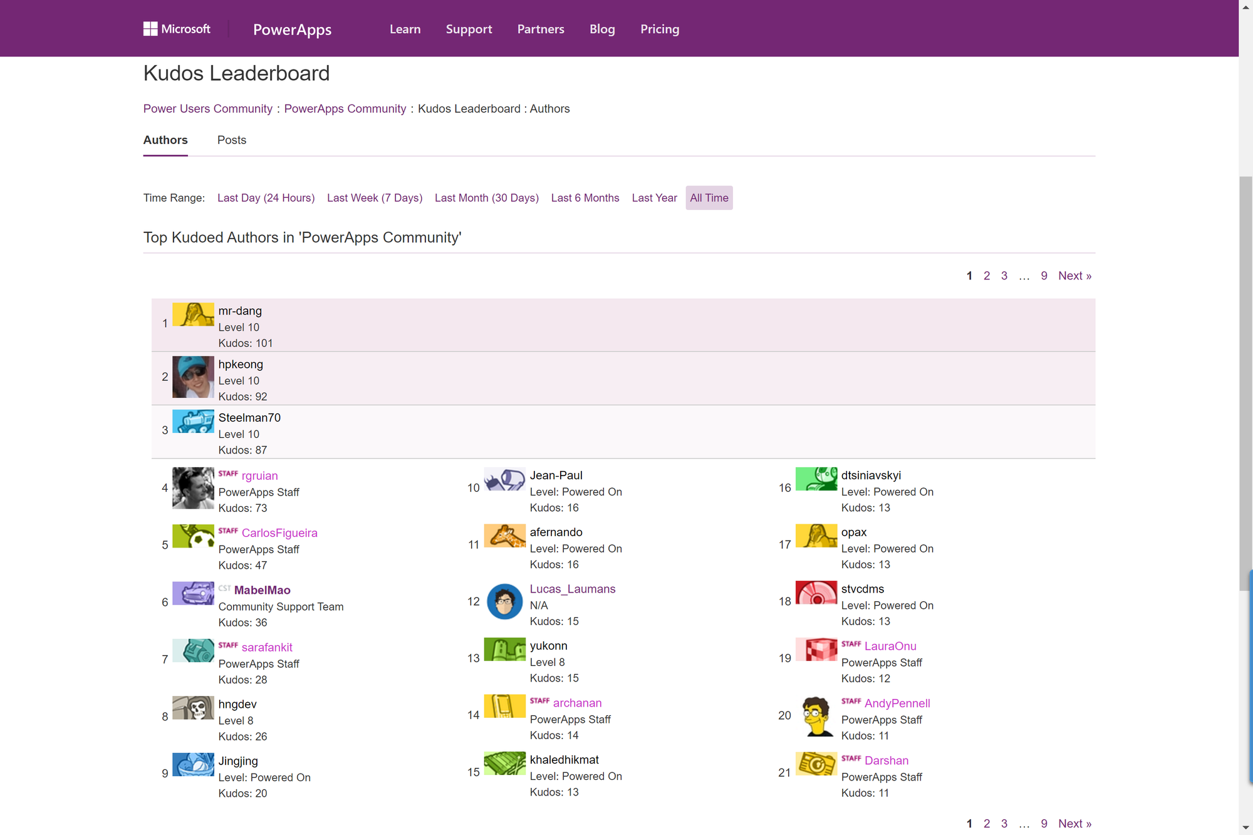Open Power Users Community breadcrumb

[207, 109]
